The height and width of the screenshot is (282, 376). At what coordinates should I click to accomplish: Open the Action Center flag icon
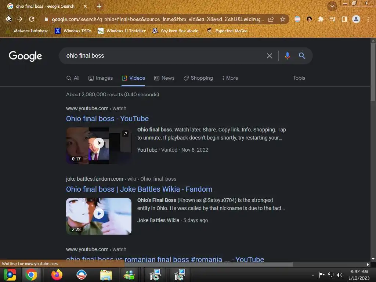[x=322, y=275]
